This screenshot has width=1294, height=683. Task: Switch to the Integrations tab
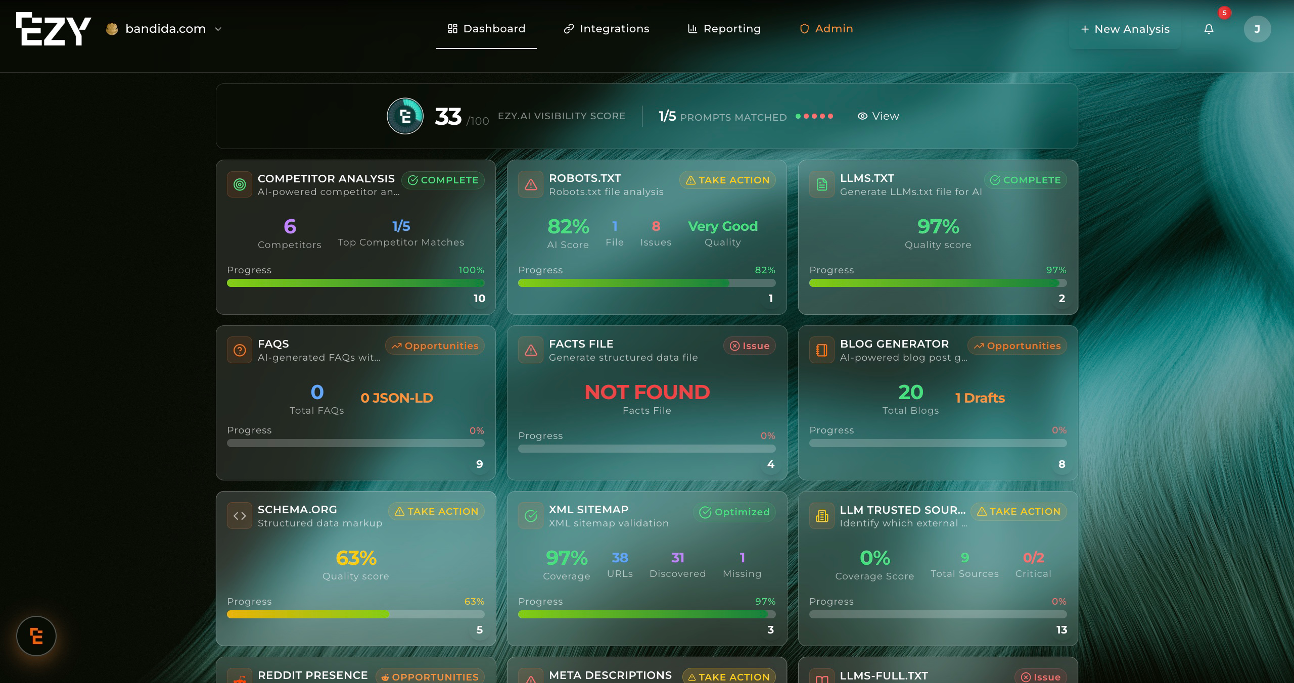click(x=607, y=28)
